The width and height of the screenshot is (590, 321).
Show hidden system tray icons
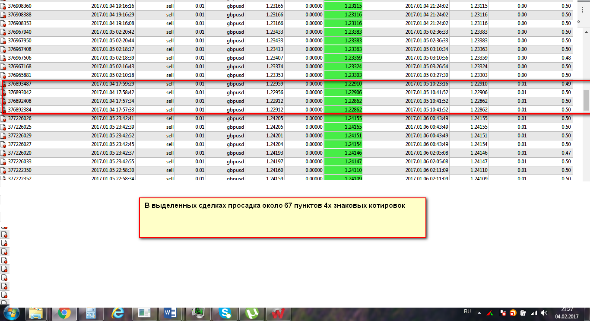click(479, 312)
